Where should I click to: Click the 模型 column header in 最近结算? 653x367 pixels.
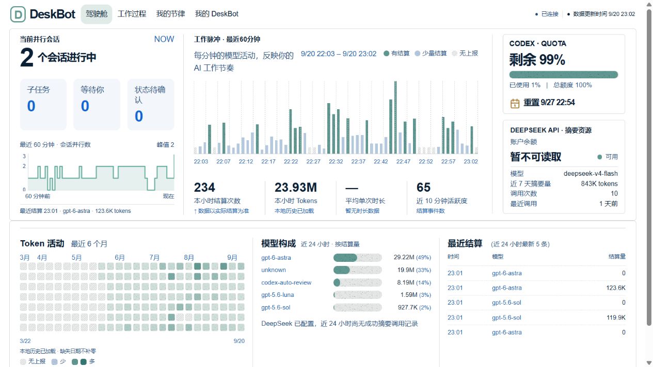498,257
